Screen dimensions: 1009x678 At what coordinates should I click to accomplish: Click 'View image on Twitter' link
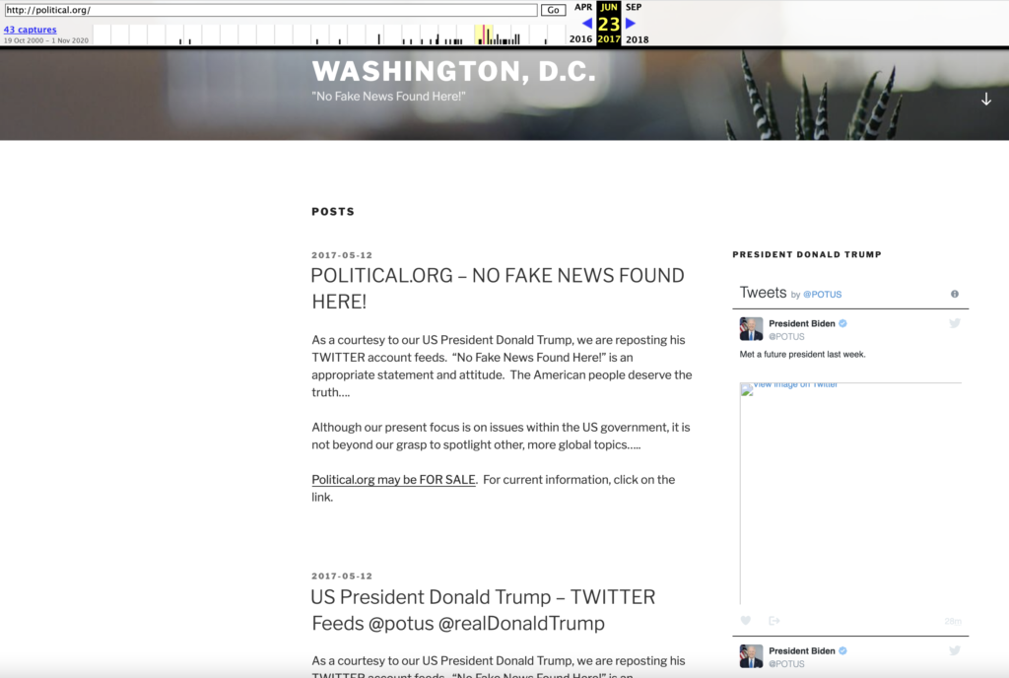coord(795,385)
